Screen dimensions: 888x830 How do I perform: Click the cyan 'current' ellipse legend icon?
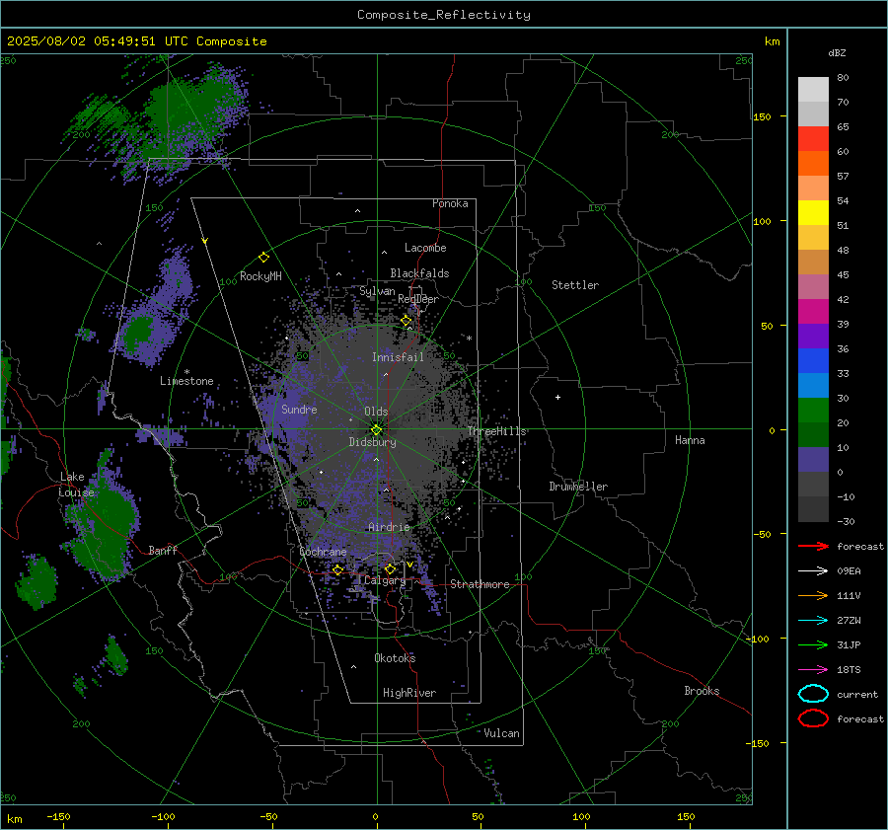[x=813, y=694]
